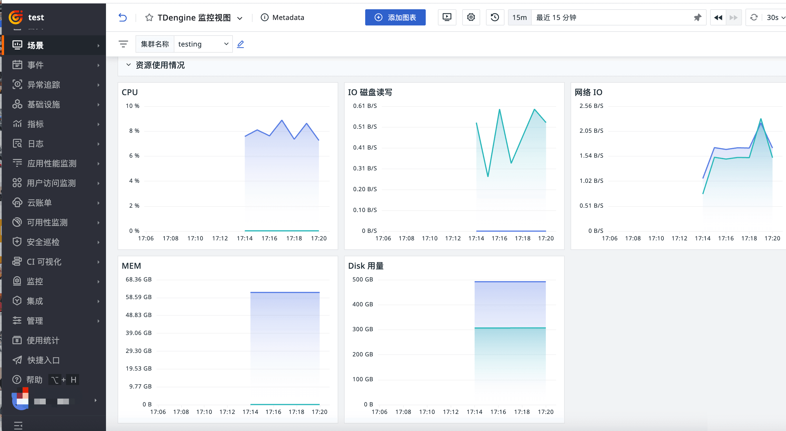Click the refresh icon

point(754,18)
